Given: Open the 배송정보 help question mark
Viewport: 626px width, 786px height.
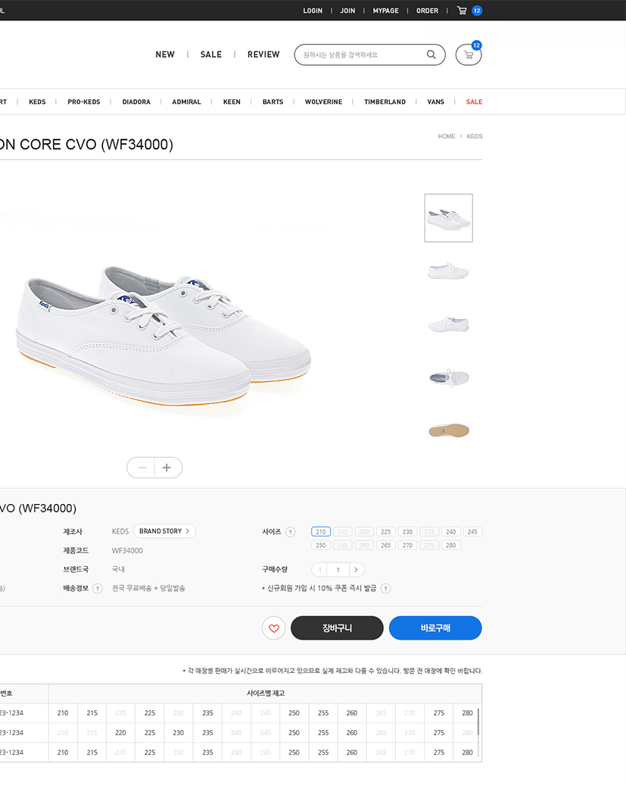Looking at the screenshot, I should pyautogui.click(x=98, y=588).
